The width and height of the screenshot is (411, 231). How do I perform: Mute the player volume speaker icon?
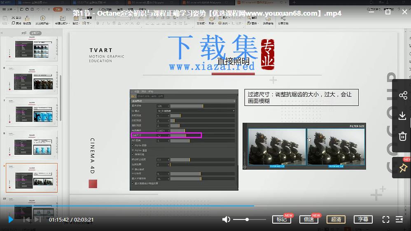pyautogui.click(x=226, y=219)
